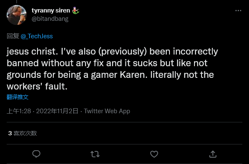Click the 回复 label before @_TechJess
The image size is (249, 164).
coord(13,36)
